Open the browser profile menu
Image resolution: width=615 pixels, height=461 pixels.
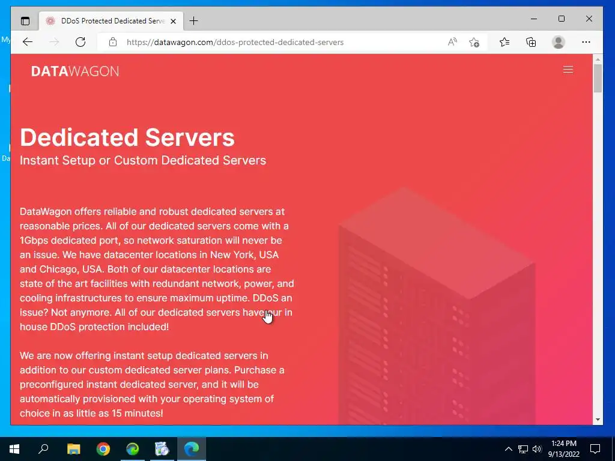point(559,42)
